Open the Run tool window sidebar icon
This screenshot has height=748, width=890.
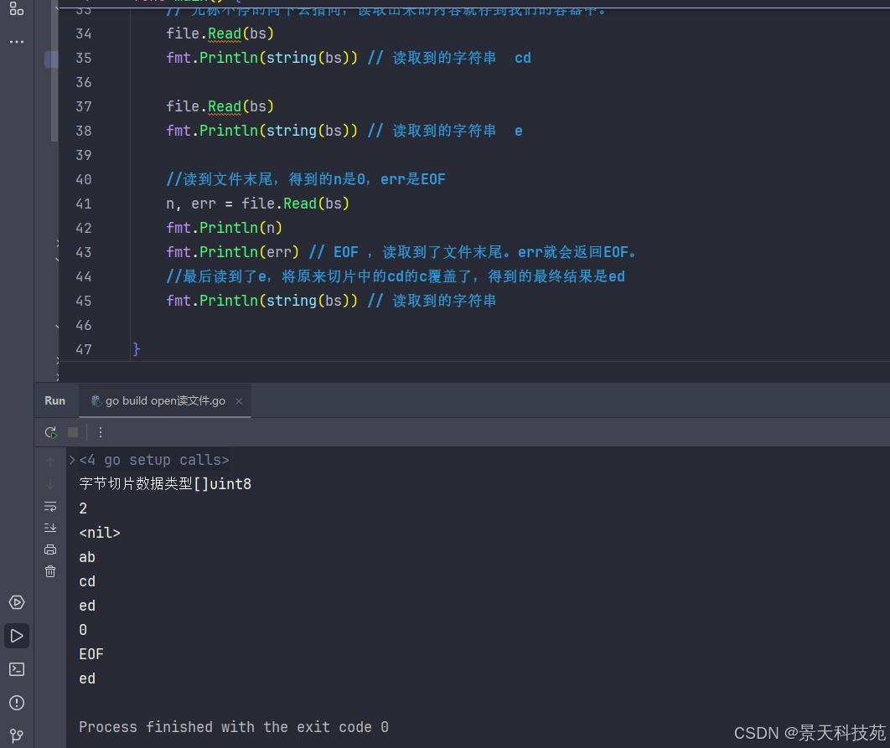17,636
